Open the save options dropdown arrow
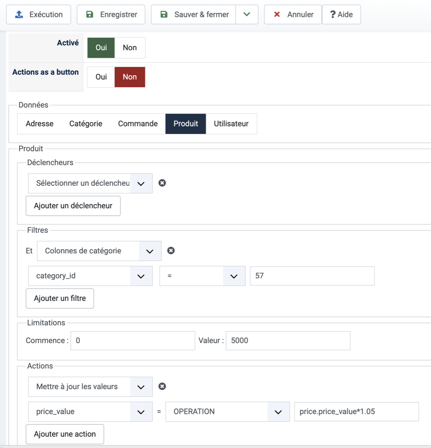This screenshot has width=431, height=448. coord(247,15)
